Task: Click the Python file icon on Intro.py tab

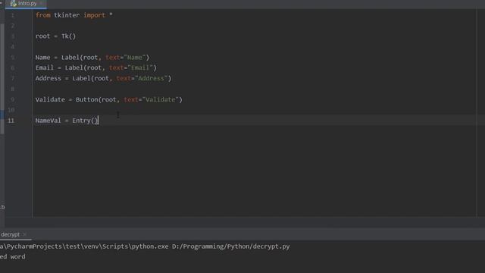Action: tap(14, 4)
